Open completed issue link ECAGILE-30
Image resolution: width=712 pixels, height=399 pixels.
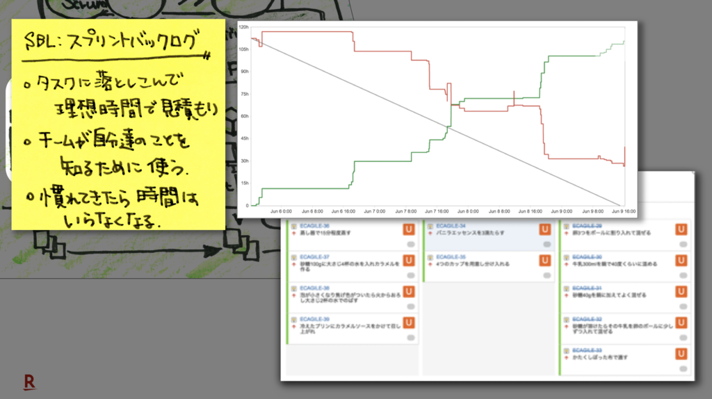coord(587,257)
